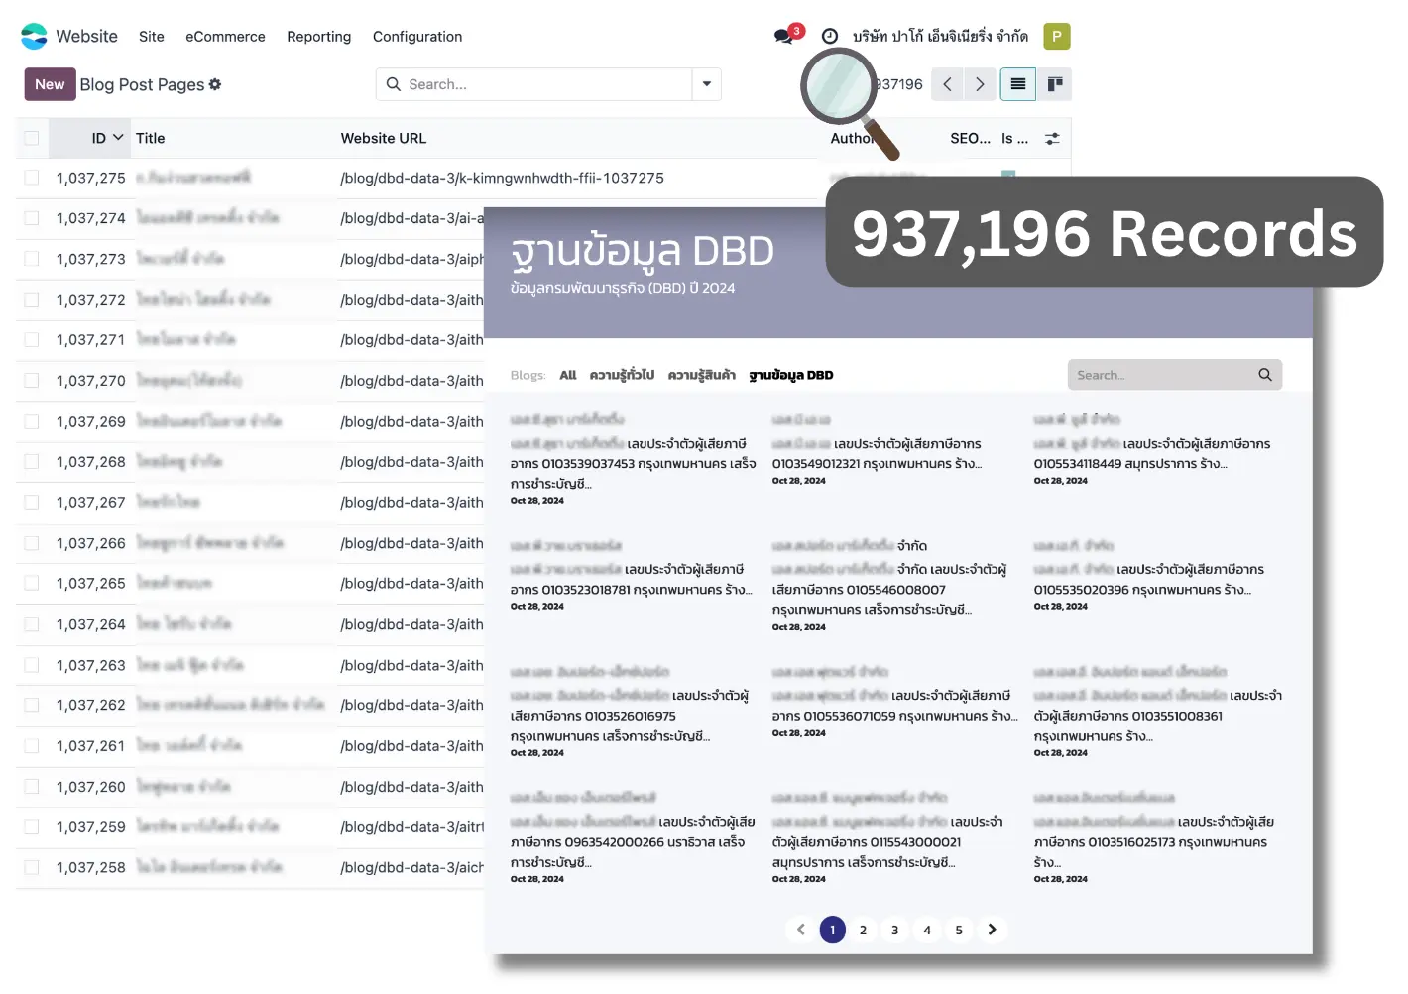Viewport: 1408px width, 994px height.
Task: Open the company switcher บริษัท ปาโก้ เอ็นจิเนียริ่ง จำกัด
Action: tap(940, 36)
